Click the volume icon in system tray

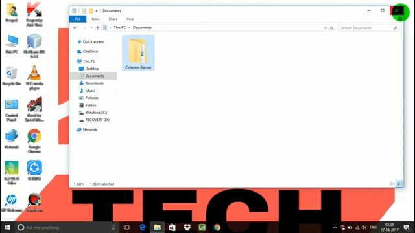click(364, 227)
